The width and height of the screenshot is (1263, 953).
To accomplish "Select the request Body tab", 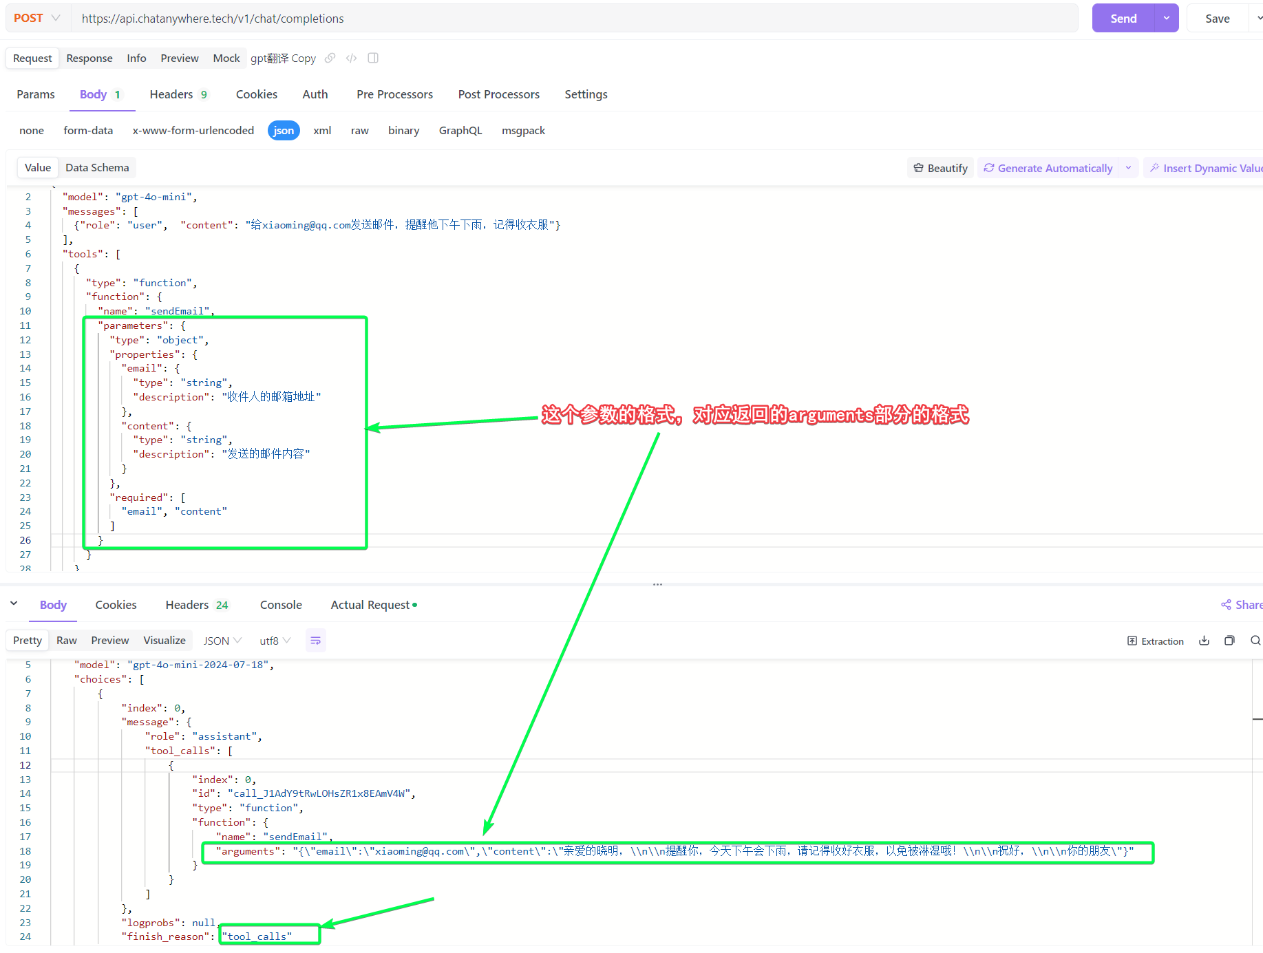I will click(100, 94).
